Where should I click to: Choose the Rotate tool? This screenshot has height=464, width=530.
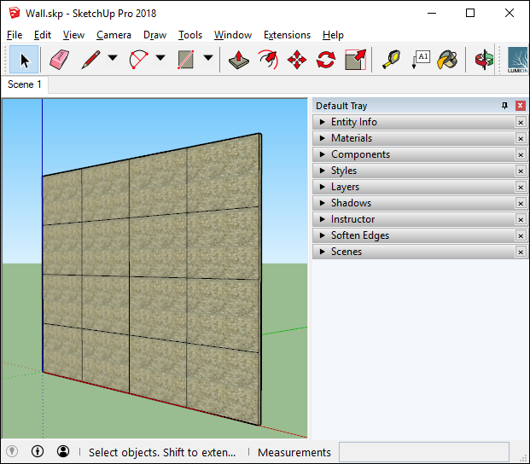click(326, 59)
